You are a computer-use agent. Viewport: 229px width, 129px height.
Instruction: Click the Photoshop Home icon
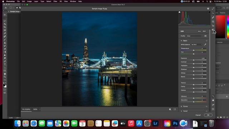click(6, 8)
